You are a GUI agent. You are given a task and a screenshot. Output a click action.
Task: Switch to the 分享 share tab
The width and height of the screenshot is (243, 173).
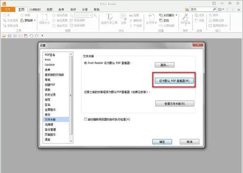click(x=85, y=10)
